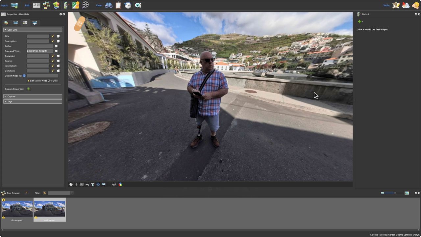Open the color adjustment icon below the panorama
The image size is (421, 237).
tap(120, 184)
